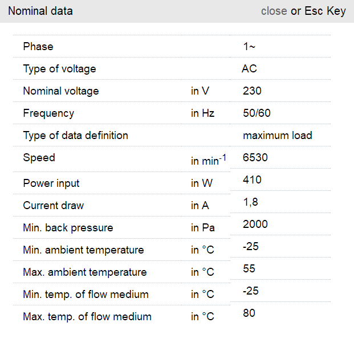Select the Frequency row label
Viewport: 354px width, 343px height.
pyautogui.click(x=48, y=113)
